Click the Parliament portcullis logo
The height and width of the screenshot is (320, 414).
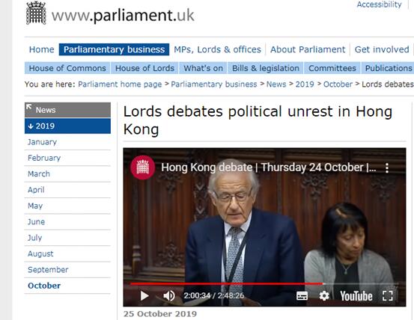(36, 13)
